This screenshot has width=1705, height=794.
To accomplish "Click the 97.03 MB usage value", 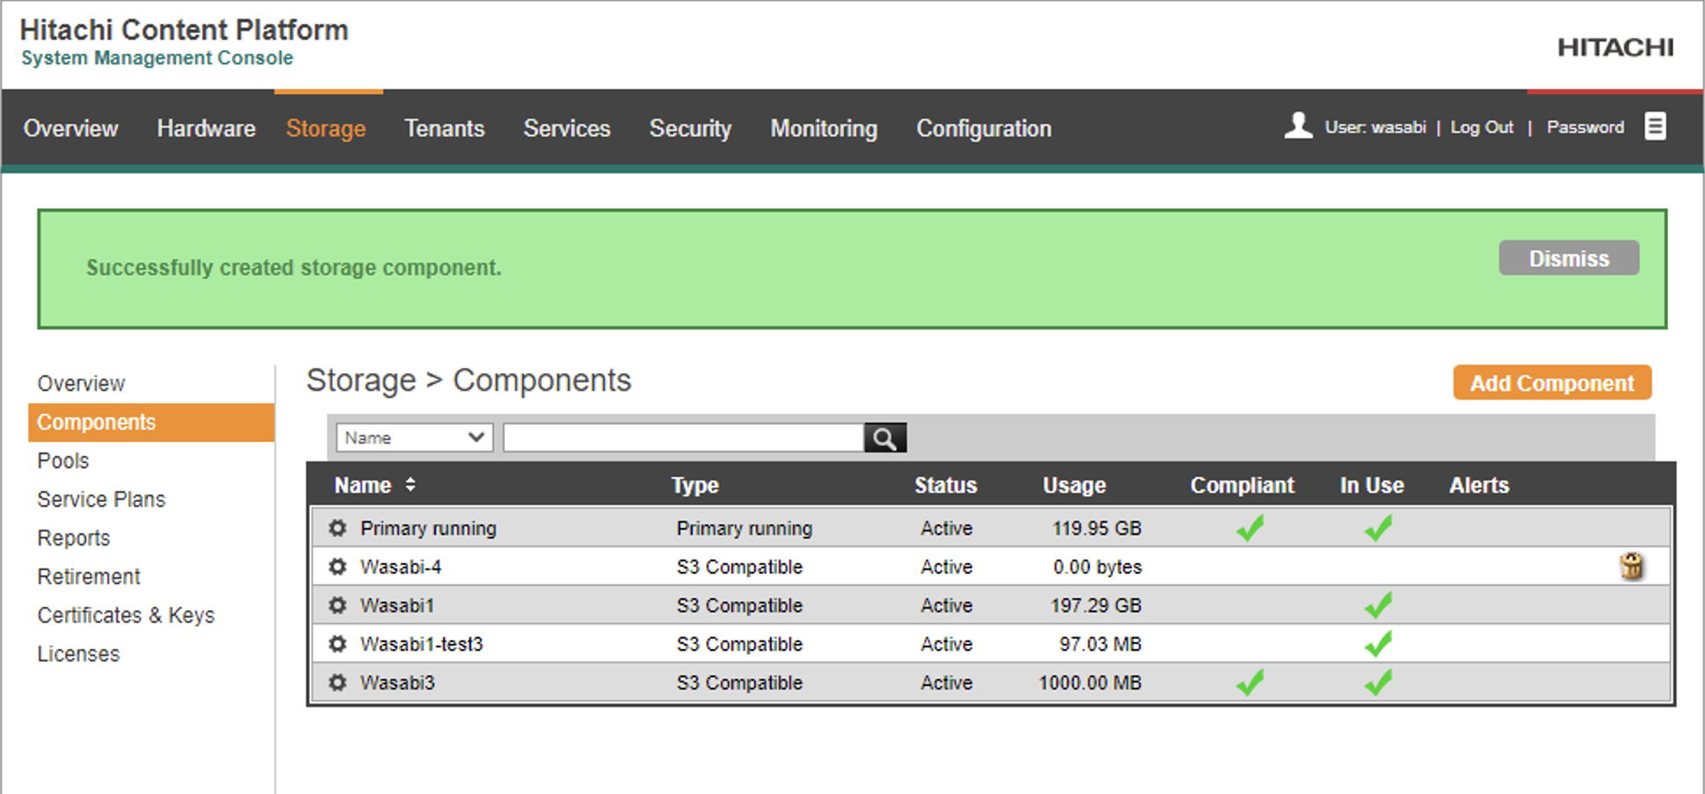I will [1100, 644].
